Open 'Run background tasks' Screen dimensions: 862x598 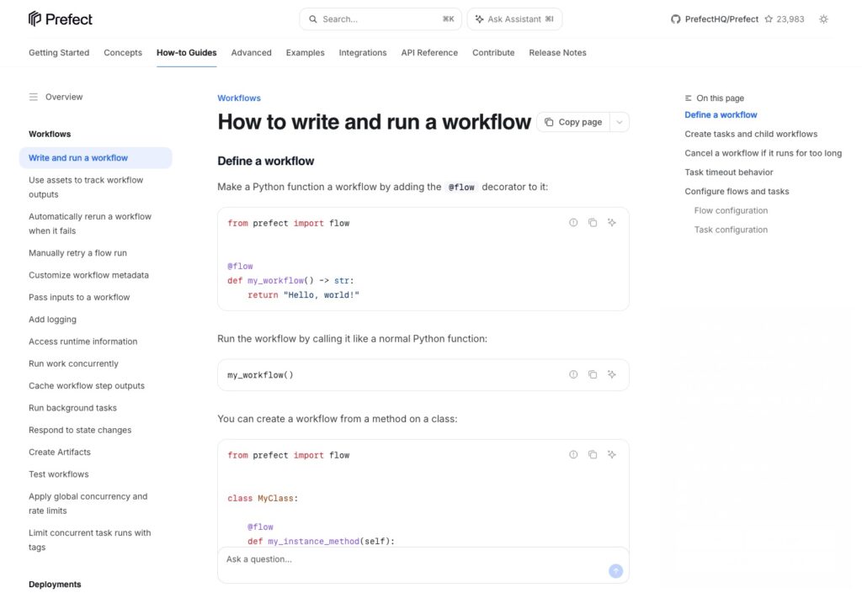(x=72, y=408)
